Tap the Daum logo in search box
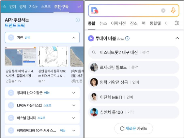184x138 pixels. 95,11
